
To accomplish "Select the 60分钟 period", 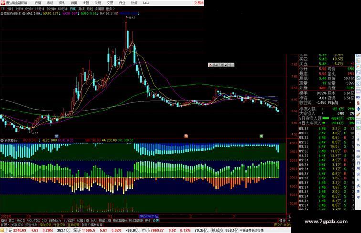I will [63, 9].
